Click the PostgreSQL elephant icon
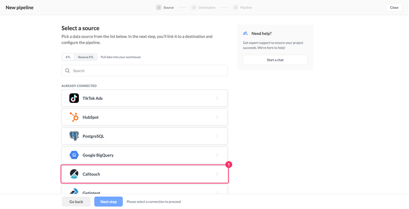Viewport: 409px width, 209px height. click(74, 136)
